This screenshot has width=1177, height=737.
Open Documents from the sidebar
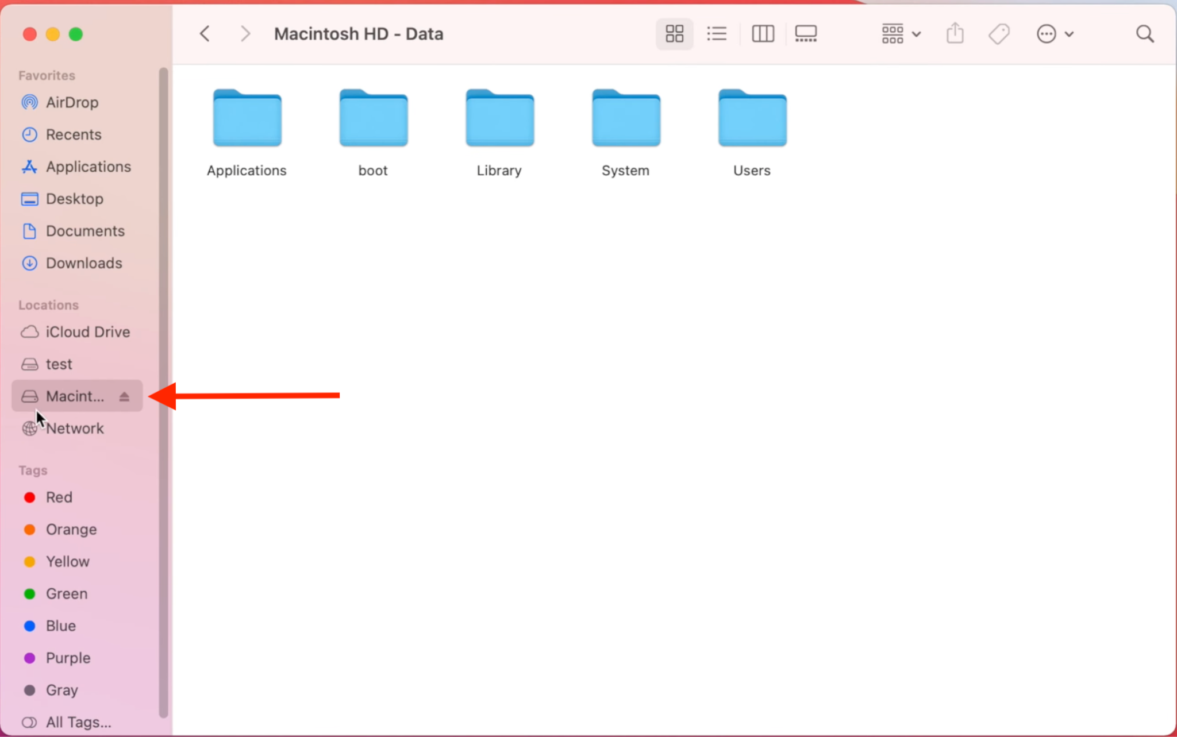click(85, 231)
